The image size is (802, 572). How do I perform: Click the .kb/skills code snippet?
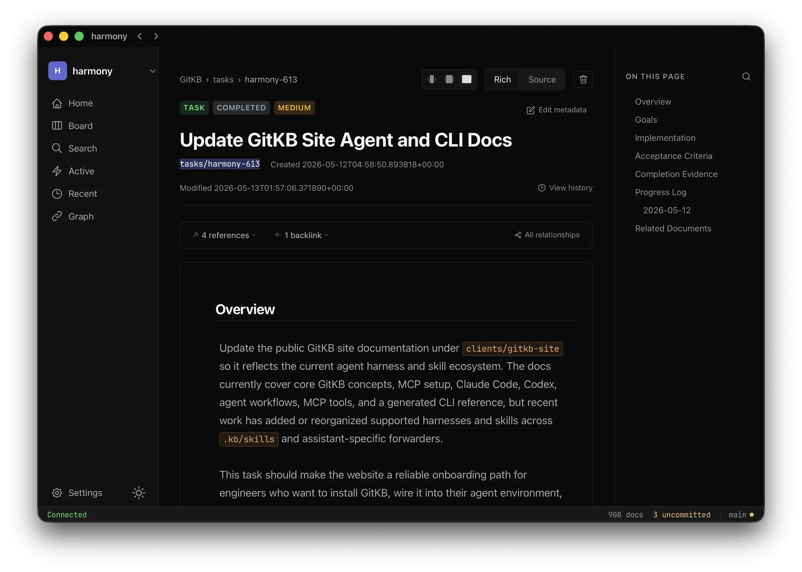(249, 440)
